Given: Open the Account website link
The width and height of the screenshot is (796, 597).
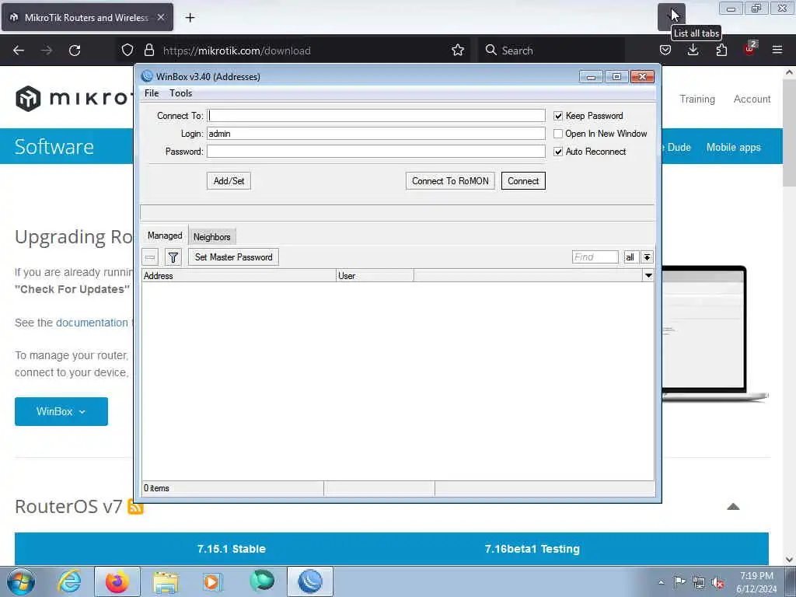Looking at the screenshot, I should tap(752, 99).
